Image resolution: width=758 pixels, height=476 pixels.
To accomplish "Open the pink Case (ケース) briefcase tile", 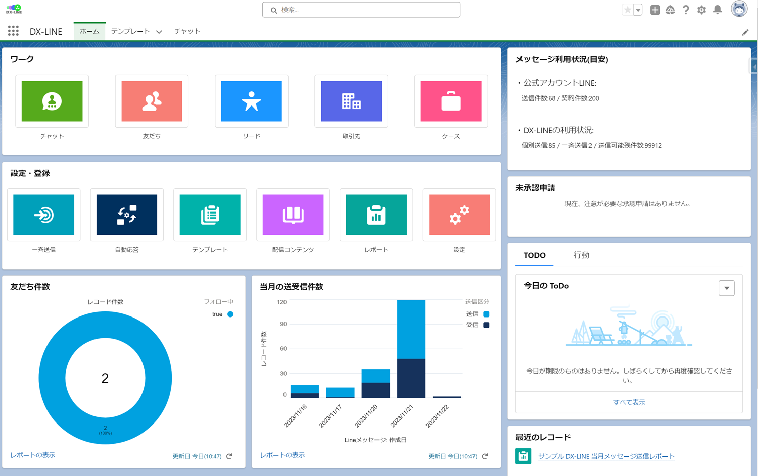I will coord(451,101).
